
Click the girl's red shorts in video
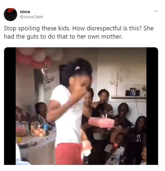point(68,154)
